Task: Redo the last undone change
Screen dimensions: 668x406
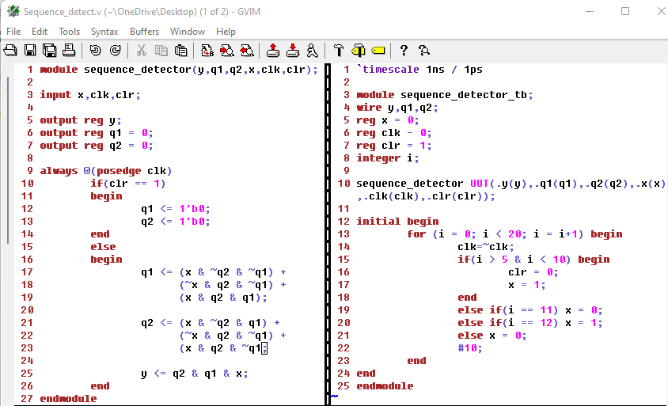Action: pos(115,51)
